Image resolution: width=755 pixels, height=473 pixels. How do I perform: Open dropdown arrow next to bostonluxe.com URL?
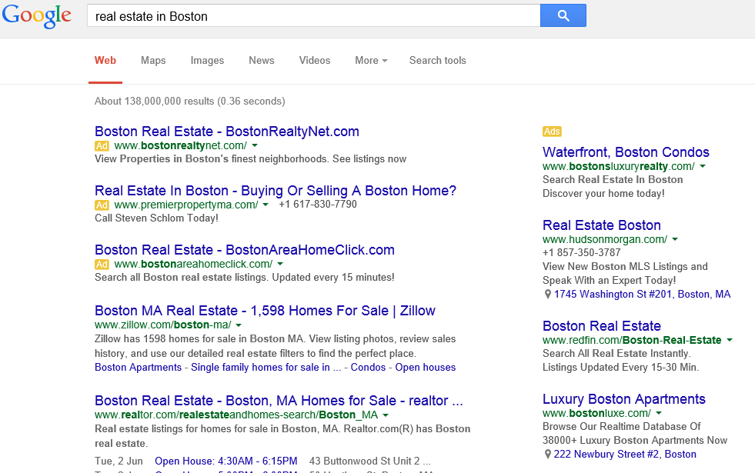pyautogui.click(x=659, y=413)
